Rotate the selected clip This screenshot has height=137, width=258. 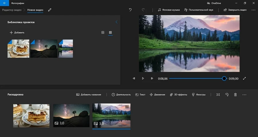click(227, 94)
